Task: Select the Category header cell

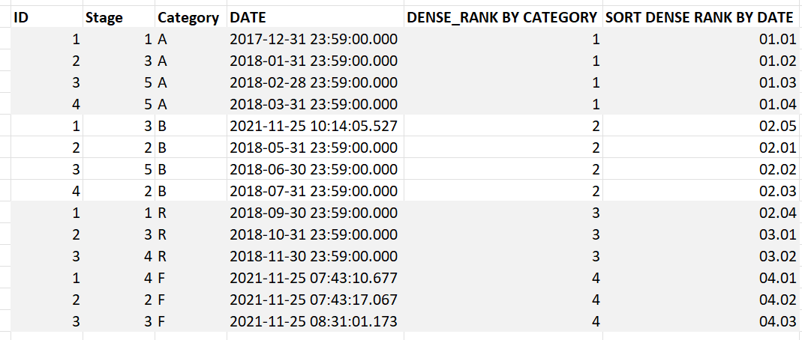Action: point(191,17)
